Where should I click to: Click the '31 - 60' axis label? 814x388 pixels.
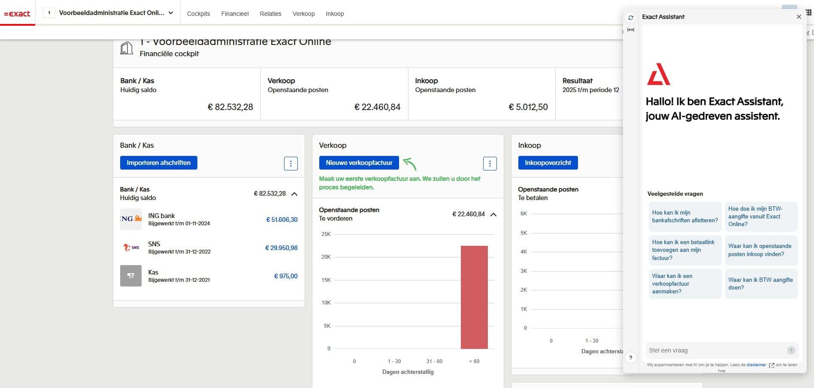click(434, 361)
